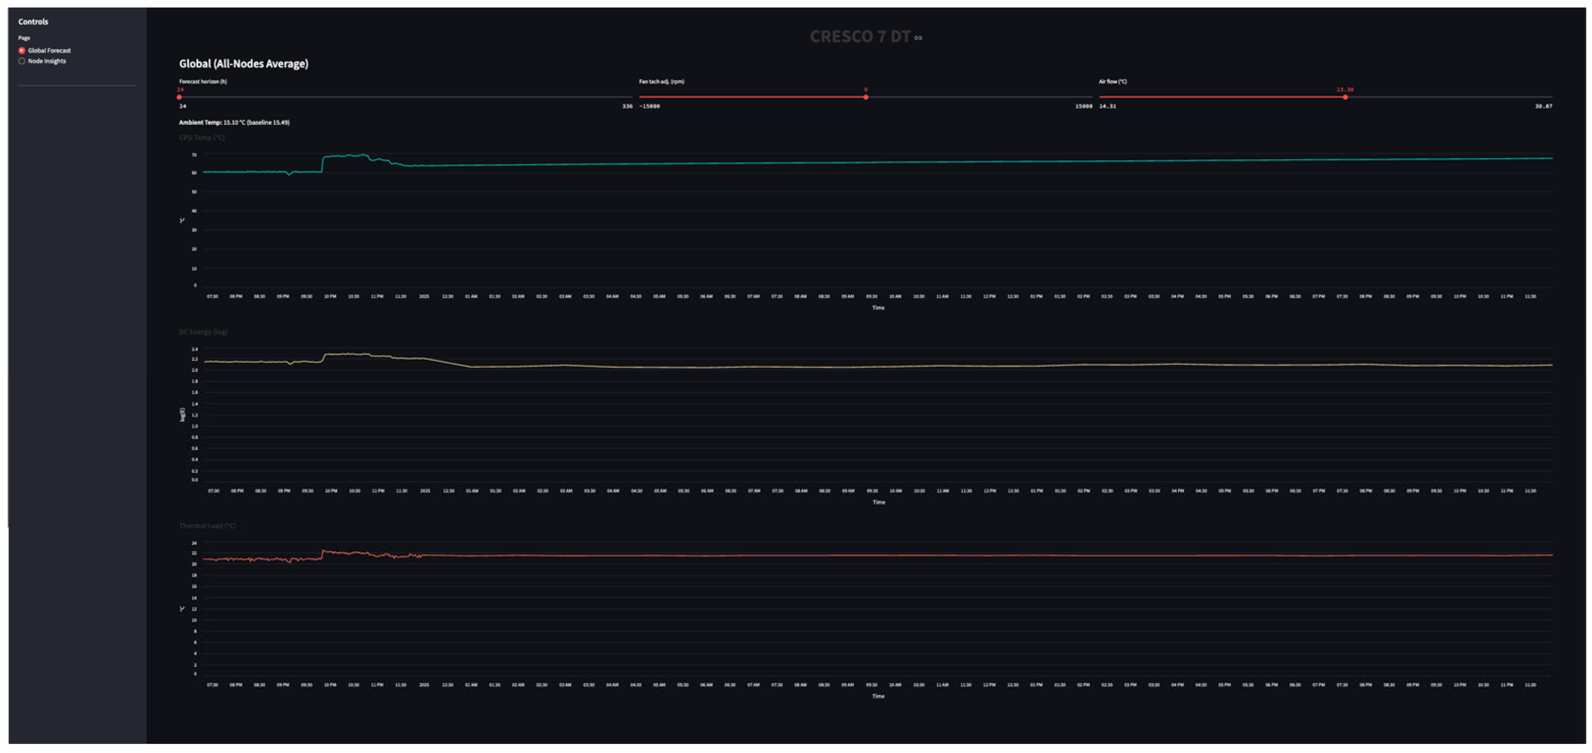The image size is (1592, 753).
Task: Click the CPU Temp chart title
Action: (201, 138)
